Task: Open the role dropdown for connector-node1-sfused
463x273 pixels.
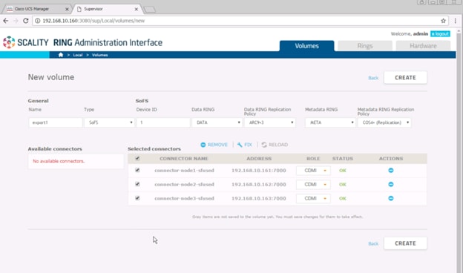Action: [313, 171]
